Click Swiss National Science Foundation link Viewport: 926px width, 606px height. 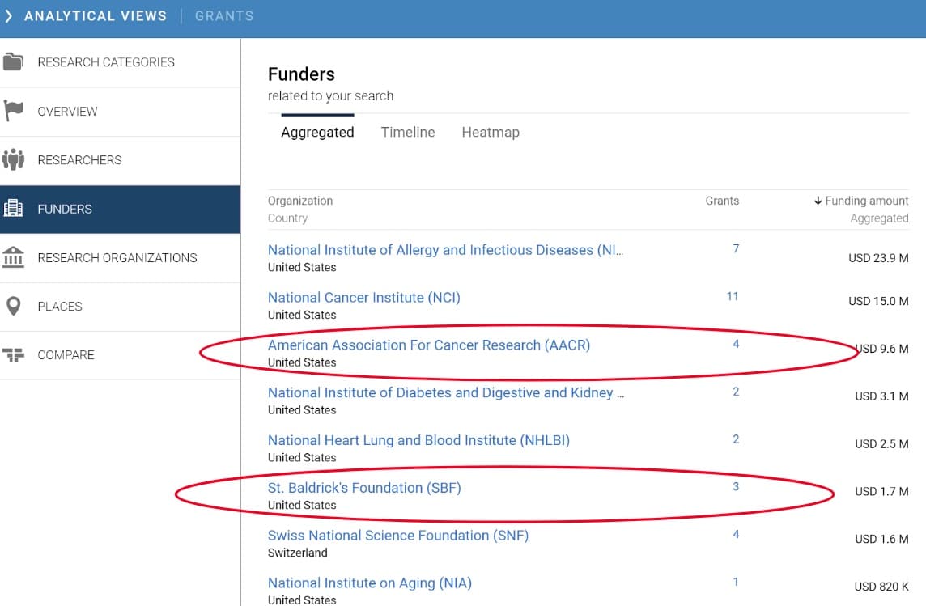click(397, 536)
